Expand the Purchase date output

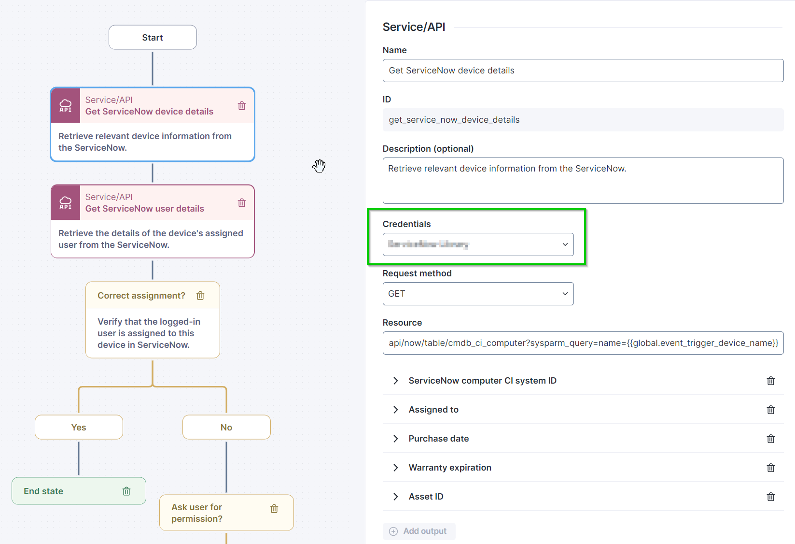click(396, 439)
